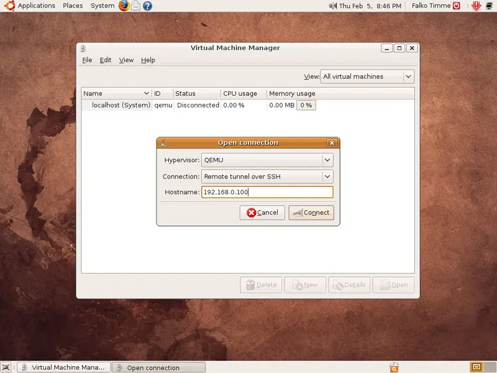497x373 pixels.
Task: Click the Open connection dialog title icon
Action: coord(163,143)
